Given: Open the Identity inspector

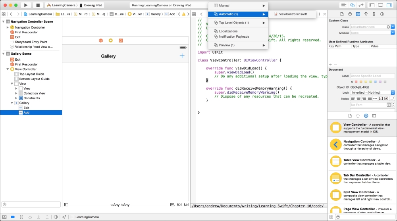Looking at the screenshot, I should coord(358,14).
